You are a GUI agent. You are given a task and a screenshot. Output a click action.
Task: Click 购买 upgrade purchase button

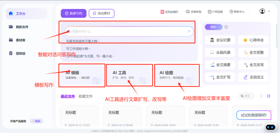[x=36, y=121]
